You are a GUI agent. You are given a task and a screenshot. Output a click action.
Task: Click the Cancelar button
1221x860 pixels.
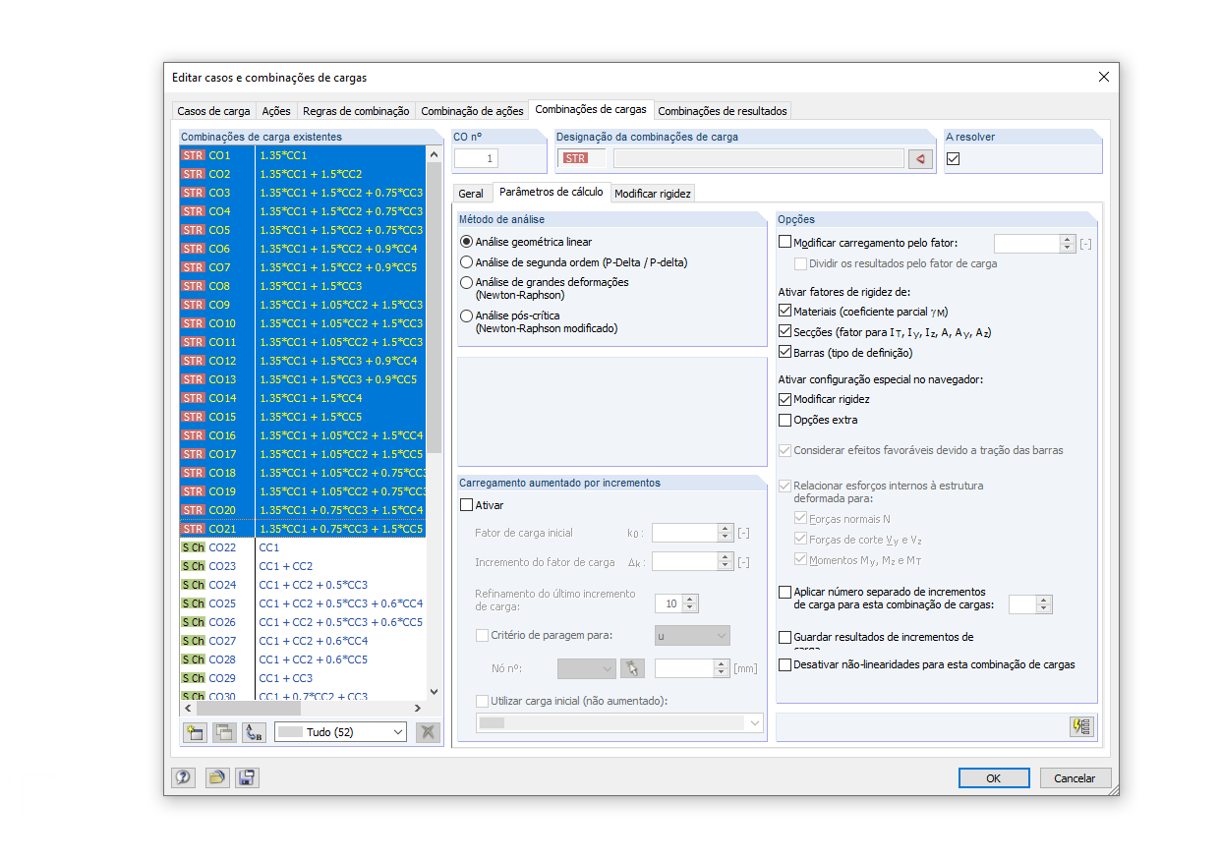[x=1075, y=777]
